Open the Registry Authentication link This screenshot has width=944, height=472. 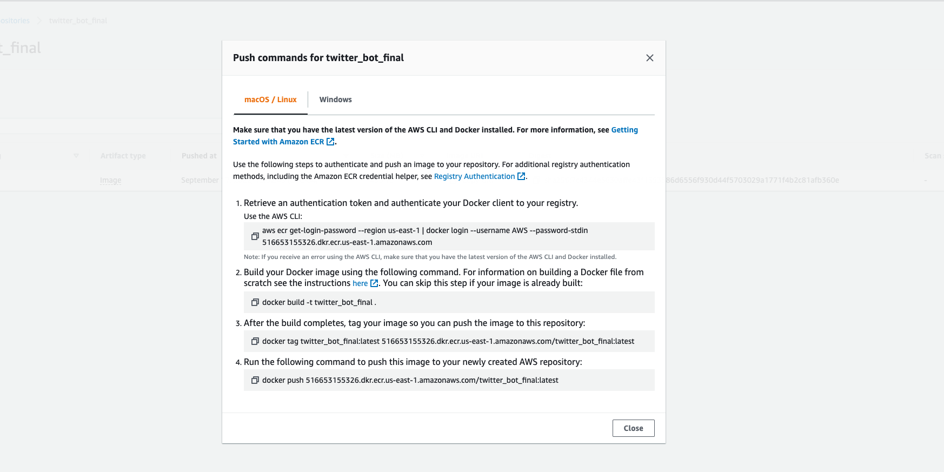(x=480, y=176)
